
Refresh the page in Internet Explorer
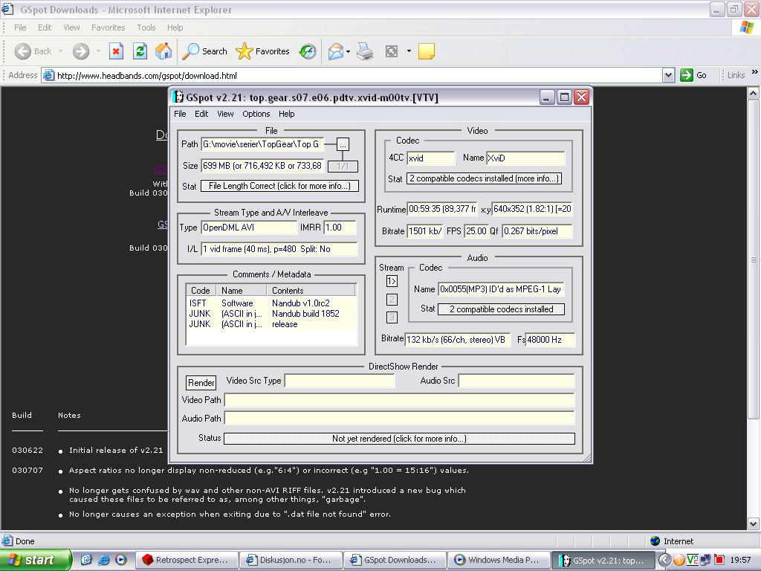pyautogui.click(x=140, y=51)
